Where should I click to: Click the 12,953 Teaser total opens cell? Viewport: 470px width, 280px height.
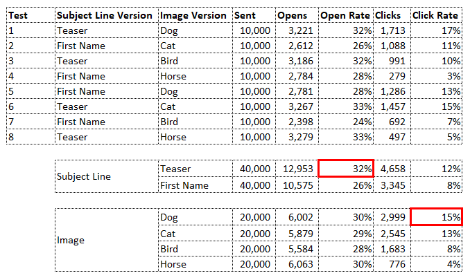(297, 169)
